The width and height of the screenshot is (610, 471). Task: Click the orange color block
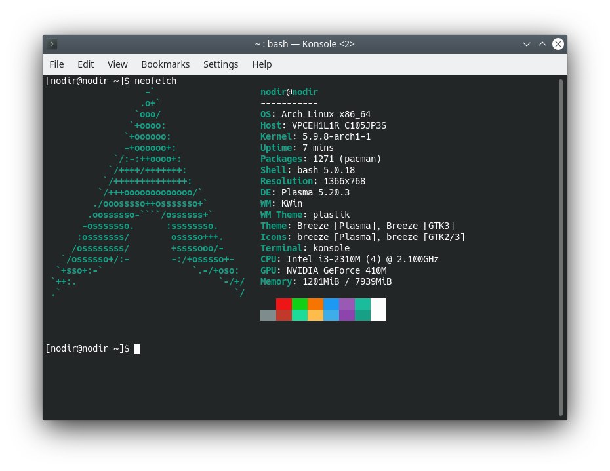coord(315,304)
